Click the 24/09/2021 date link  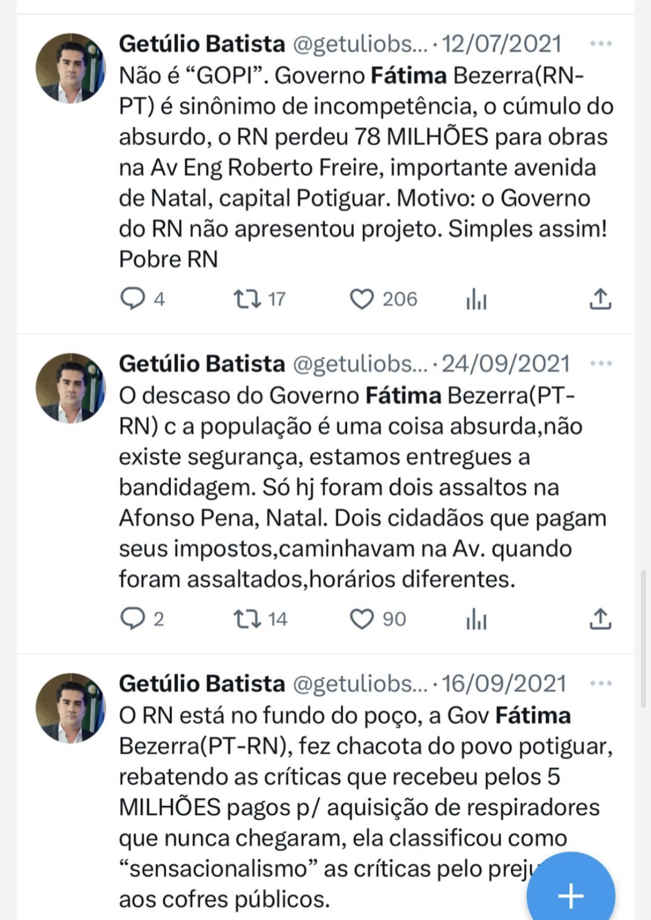pos(506,363)
